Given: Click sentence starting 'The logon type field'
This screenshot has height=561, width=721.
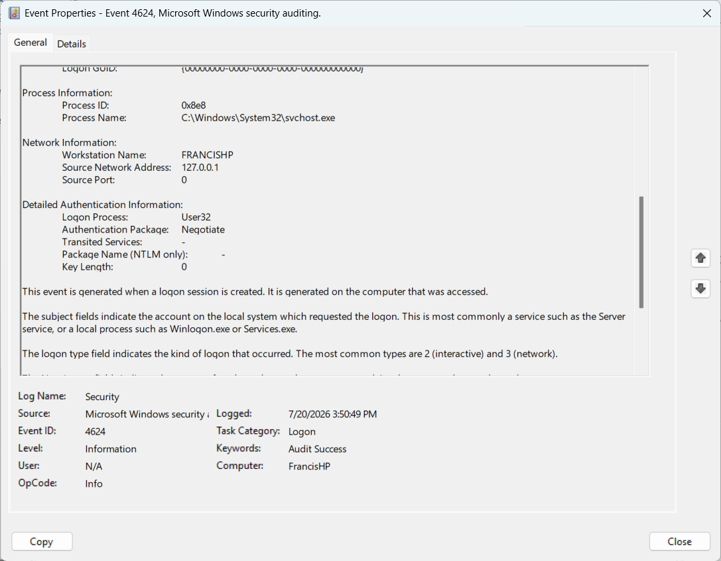Looking at the screenshot, I should click(290, 354).
